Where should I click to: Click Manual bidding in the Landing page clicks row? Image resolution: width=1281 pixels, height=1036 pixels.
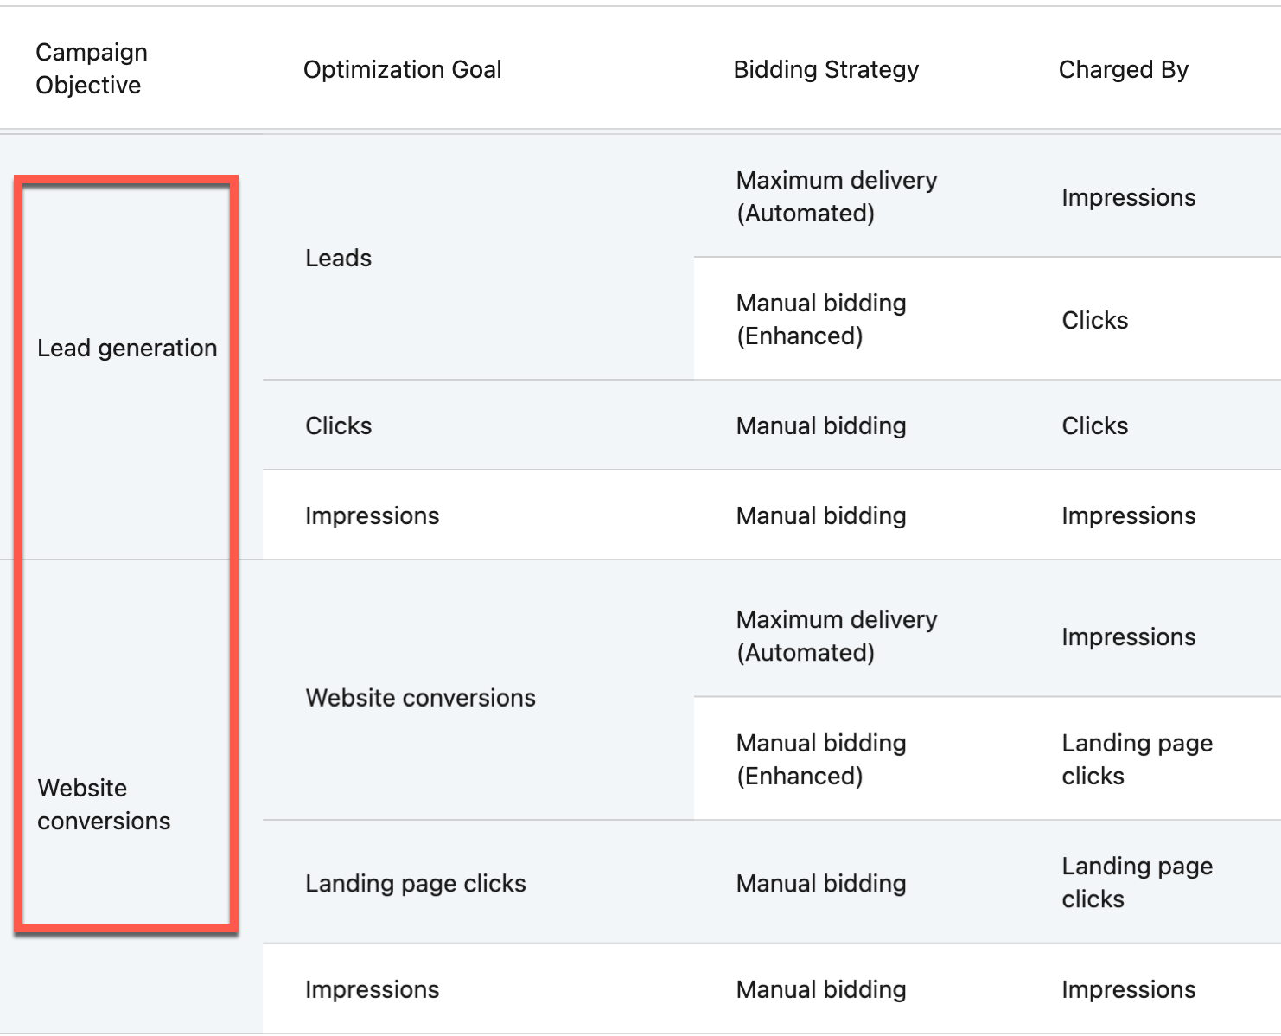point(820,883)
